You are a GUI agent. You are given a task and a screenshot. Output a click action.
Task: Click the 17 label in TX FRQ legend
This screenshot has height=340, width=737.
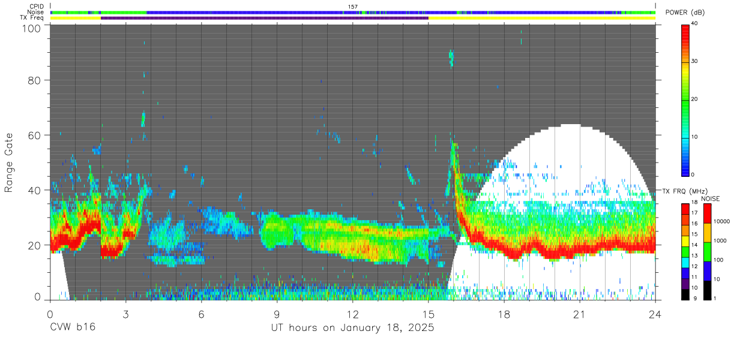pos(695,212)
